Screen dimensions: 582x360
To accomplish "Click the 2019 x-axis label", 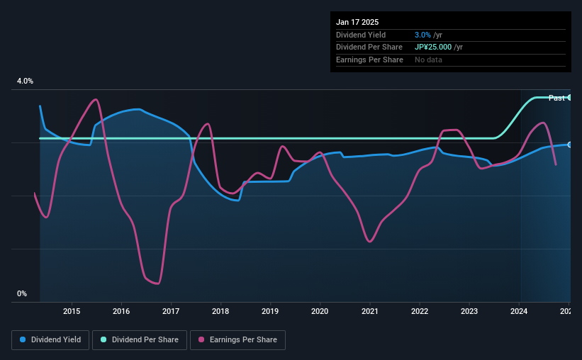I will coord(270,311).
